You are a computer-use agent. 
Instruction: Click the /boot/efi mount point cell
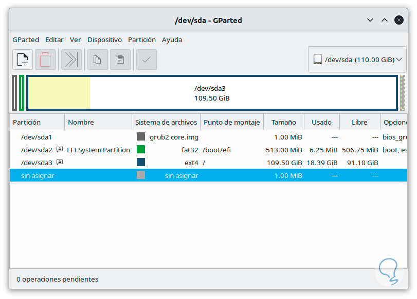[x=217, y=150]
